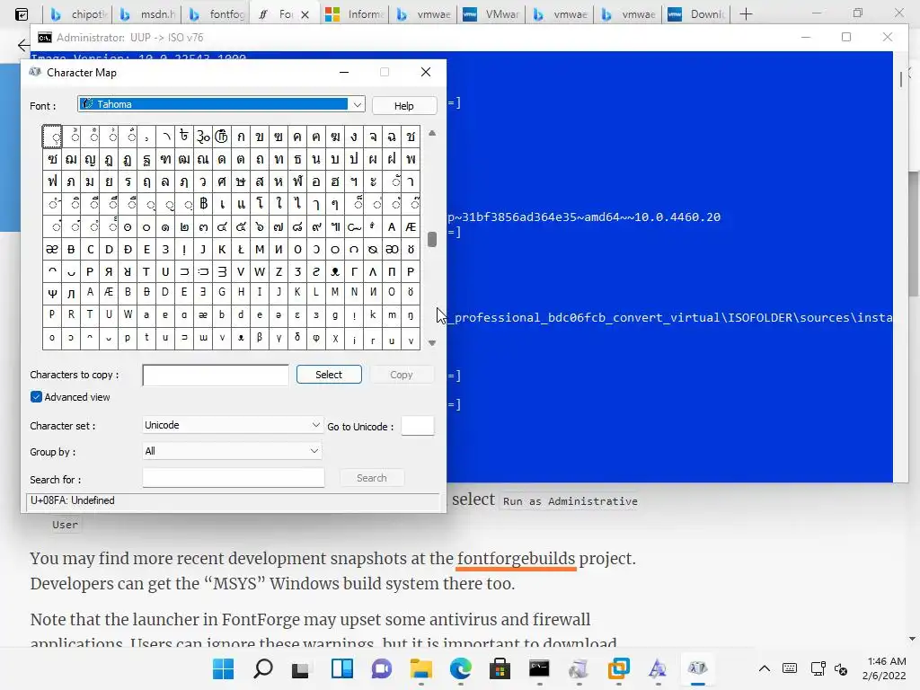
Task: Open the Character set Unicode dropdown
Action: (233, 425)
